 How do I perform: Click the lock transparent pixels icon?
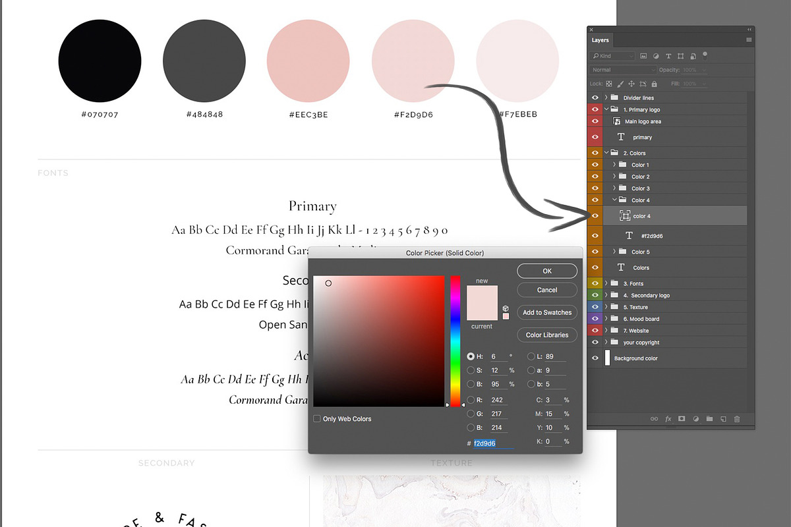tap(609, 84)
